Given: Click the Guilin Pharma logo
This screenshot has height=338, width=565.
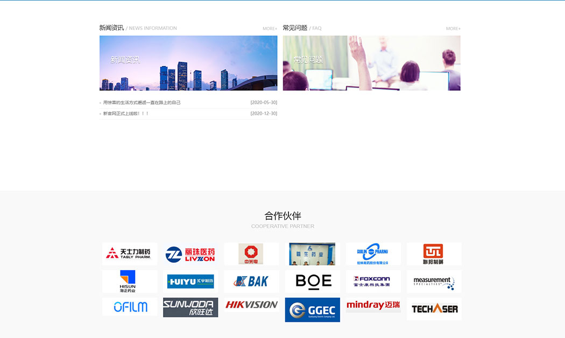Looking at the screenshot, I should 373,254.
